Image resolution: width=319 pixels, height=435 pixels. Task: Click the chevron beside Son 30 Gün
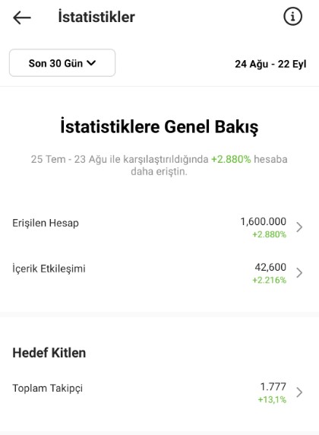(91, 63)
